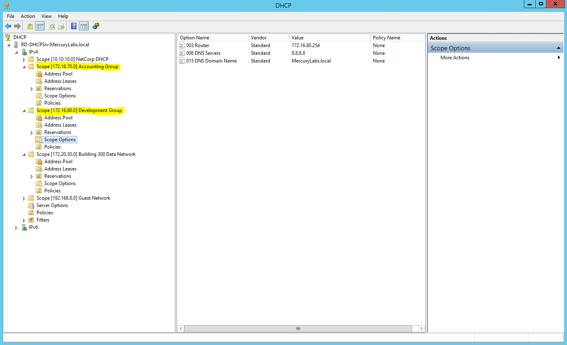Click the MercuryLabs.local domain value
The width and height of the screenshot is (567, 345).
pyautogui.click(x=311, y=61)
